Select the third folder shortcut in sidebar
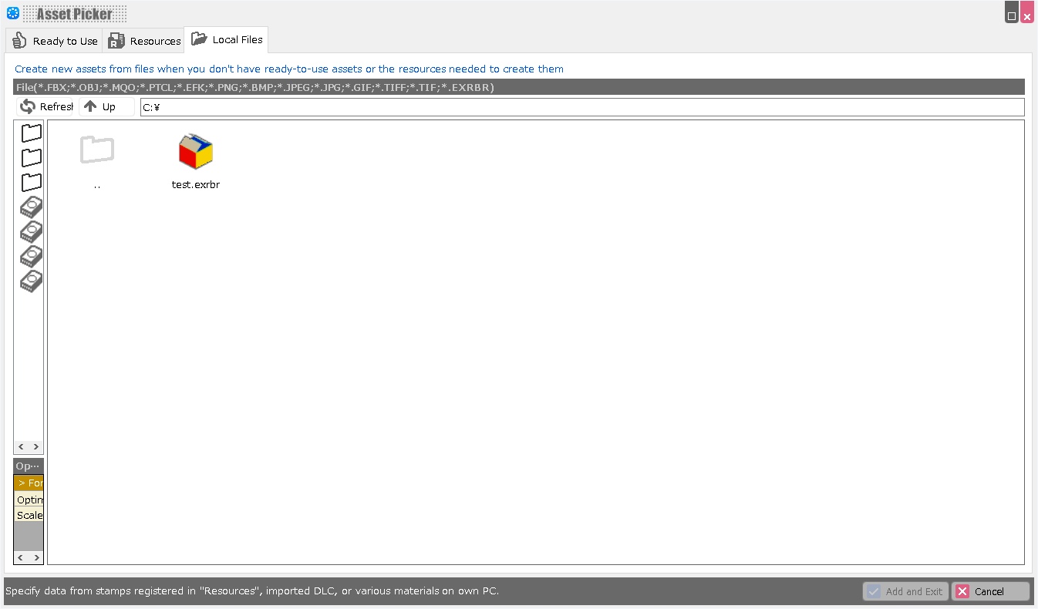This screenshot has height=609, width=1038. pos(31,182)
